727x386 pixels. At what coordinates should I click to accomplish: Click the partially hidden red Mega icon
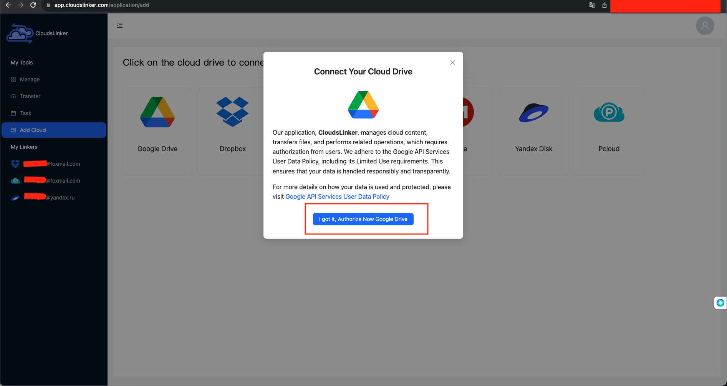[469, 112]
